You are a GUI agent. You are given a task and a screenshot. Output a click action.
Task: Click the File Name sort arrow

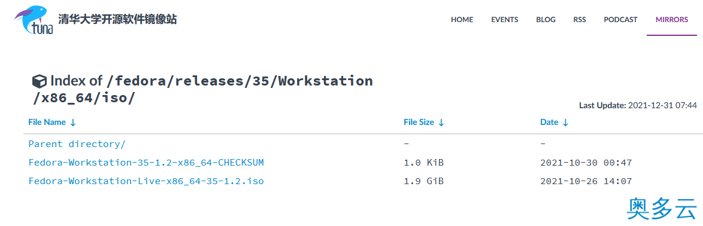[73, 123]
